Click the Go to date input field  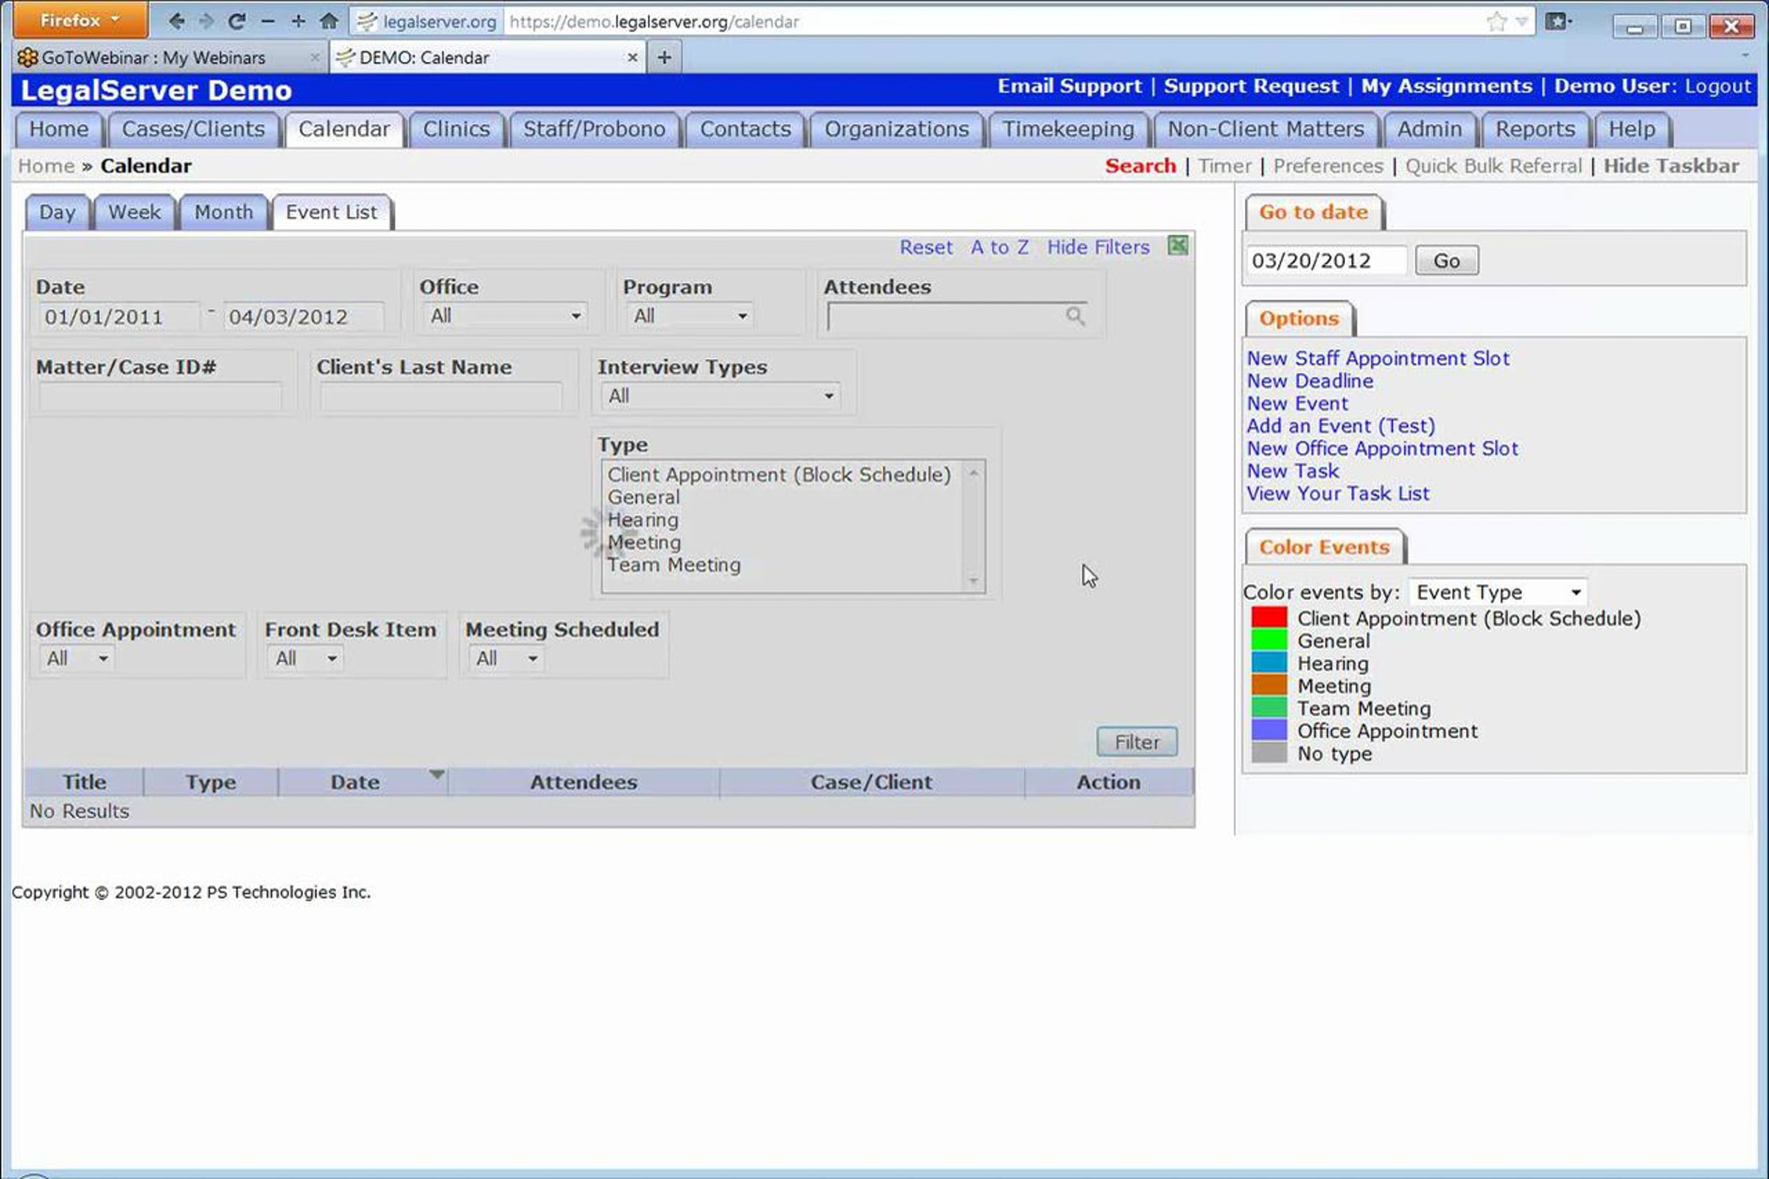pyautogui.click(x=1326, y=261)
